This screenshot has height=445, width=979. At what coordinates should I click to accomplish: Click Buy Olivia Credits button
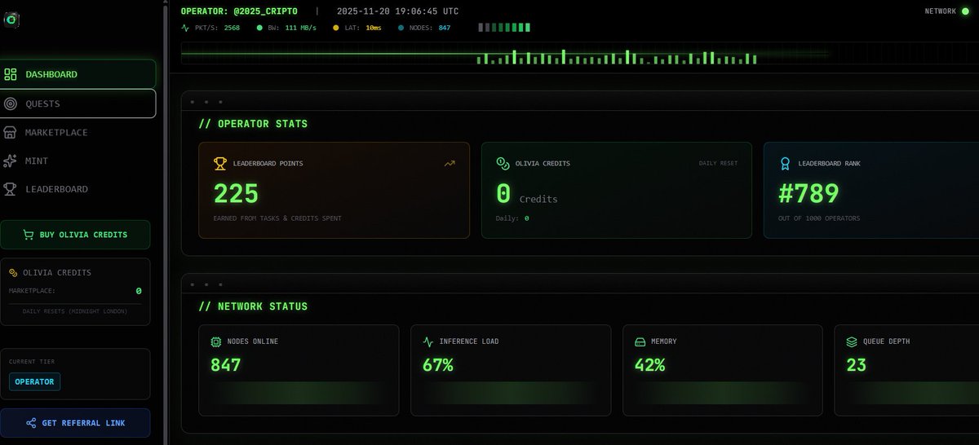[75, 235]
